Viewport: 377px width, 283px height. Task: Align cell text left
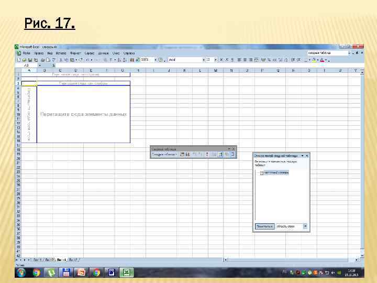(x=239, y=60)
